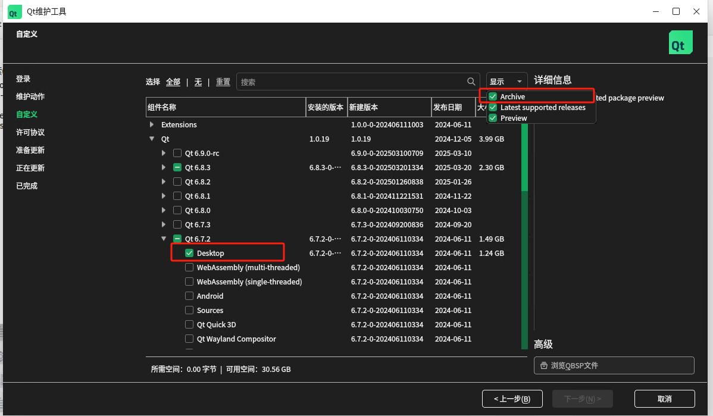Click 无 to deselect all
This screenshot has width=713, height=416.
point(198,82)
